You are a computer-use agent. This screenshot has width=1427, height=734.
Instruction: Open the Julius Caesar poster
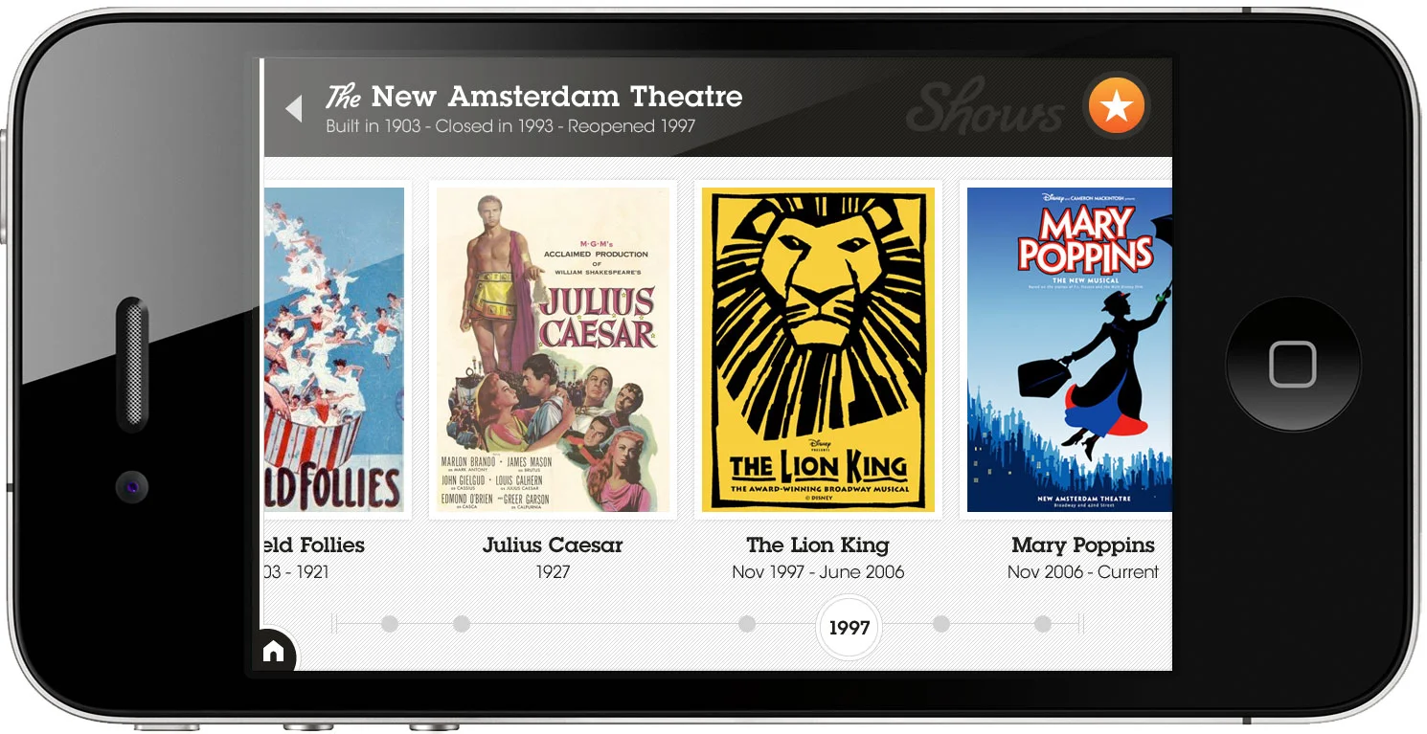coord(553,349)
